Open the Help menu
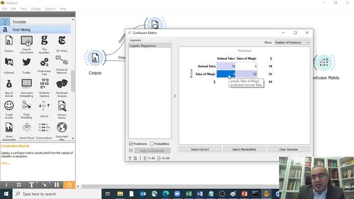The image size is (354, 199). pyautogui.click(x=63, y=9)
